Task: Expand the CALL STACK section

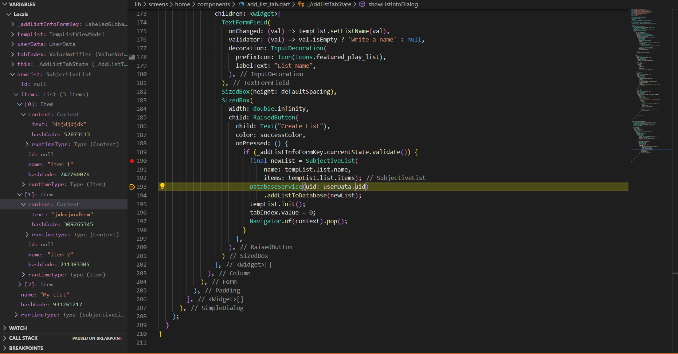Action: (23, 338)
